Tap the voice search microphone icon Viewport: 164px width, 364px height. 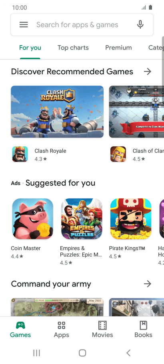[140, 25]
